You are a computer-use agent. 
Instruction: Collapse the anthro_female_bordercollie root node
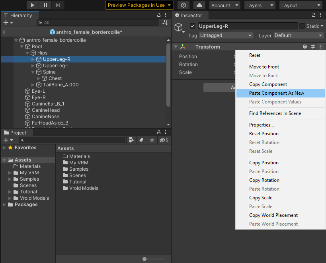(x=16, y=40)
